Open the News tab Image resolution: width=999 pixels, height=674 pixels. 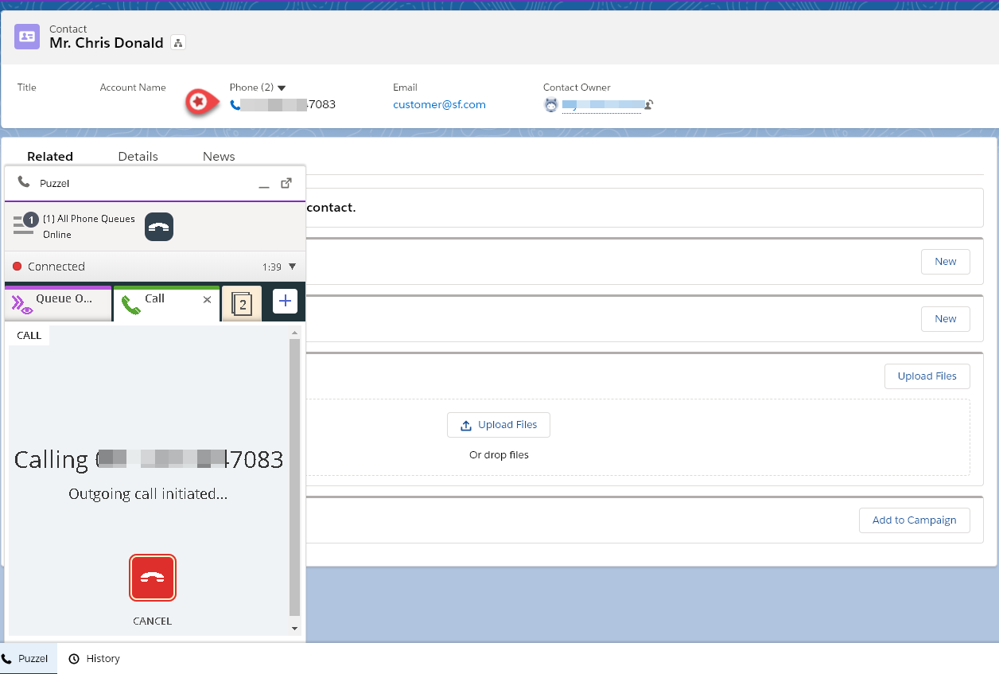coord(219,157)
